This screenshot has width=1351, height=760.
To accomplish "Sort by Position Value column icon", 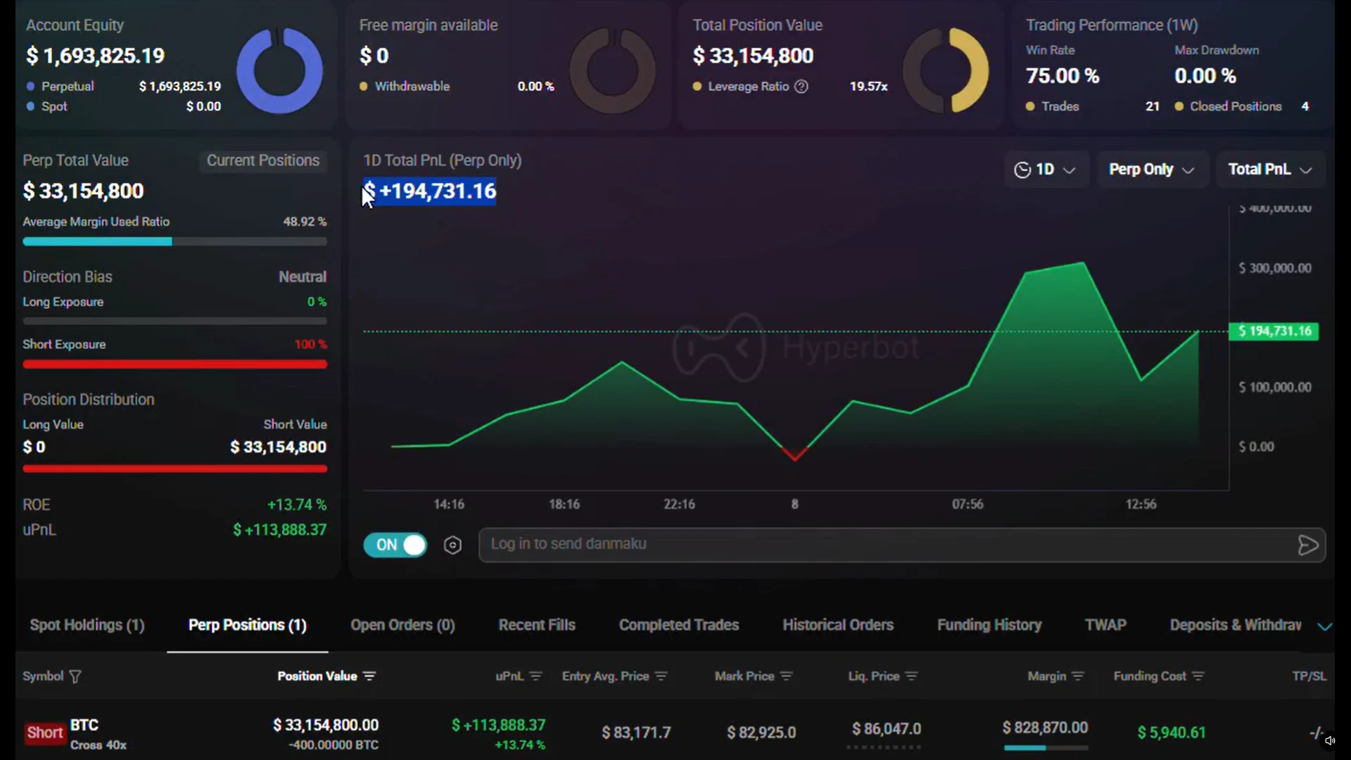I will [x=369, y=676].
